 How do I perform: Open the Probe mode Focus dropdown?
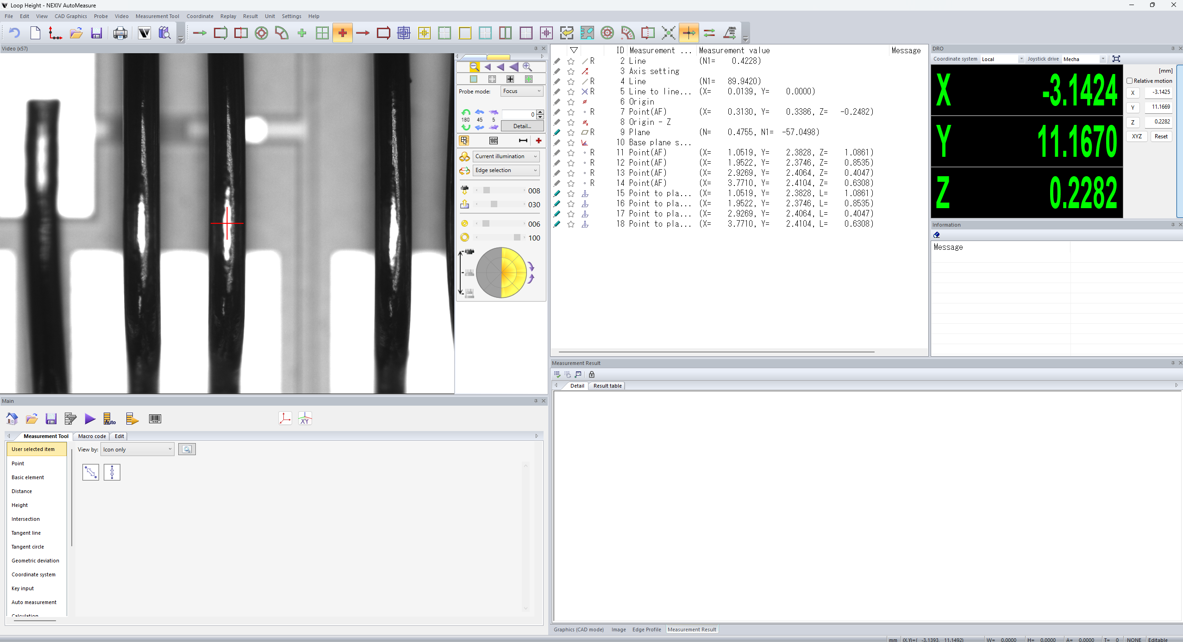click(x=522, y=91)
